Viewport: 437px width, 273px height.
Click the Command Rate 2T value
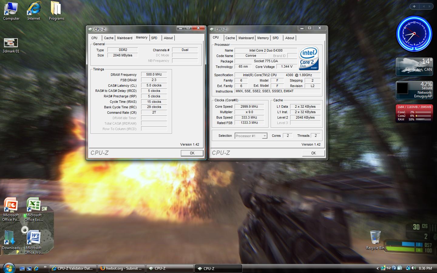(154, 112)
